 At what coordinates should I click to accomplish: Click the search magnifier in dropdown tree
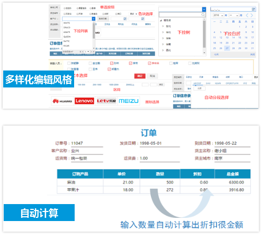click(x=203, y=14)
